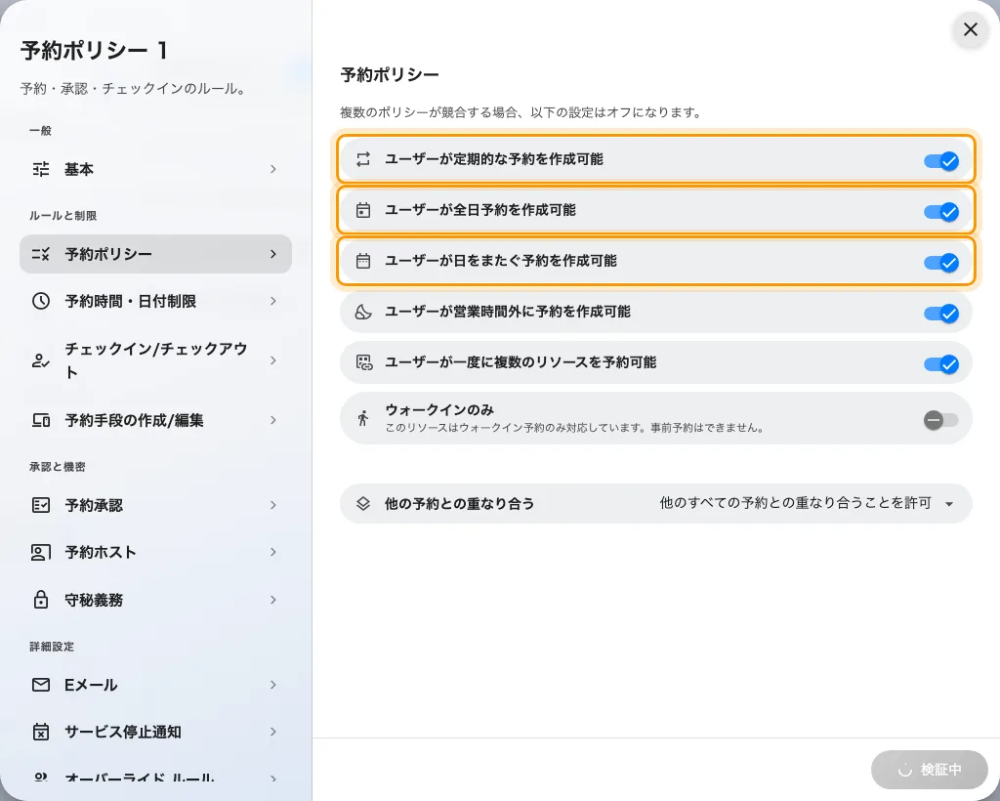The width and height of the screenshot is (1000, 801).
Task: Toggle off ユーザーが全日予約を作成可能
Action: [941, 212]
